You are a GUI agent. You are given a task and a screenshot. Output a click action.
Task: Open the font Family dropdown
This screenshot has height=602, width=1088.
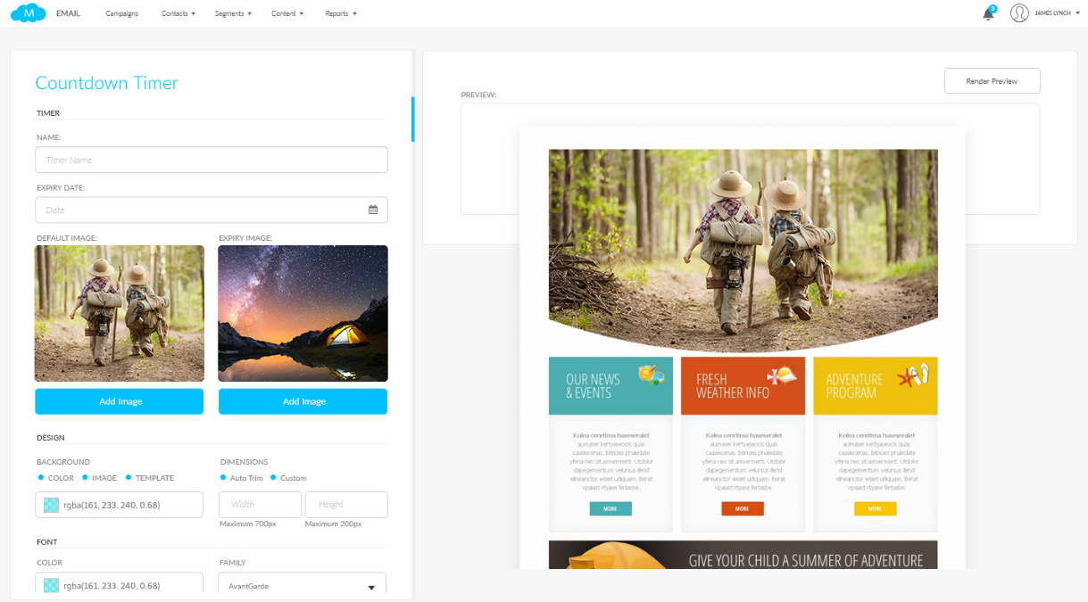pyautogui.click(x=302, y=586)
